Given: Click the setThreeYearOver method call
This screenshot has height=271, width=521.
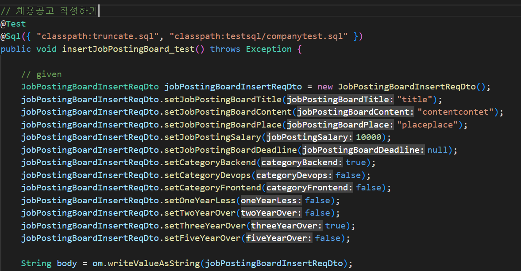Looking at the screenshot, I should point(205,226).
